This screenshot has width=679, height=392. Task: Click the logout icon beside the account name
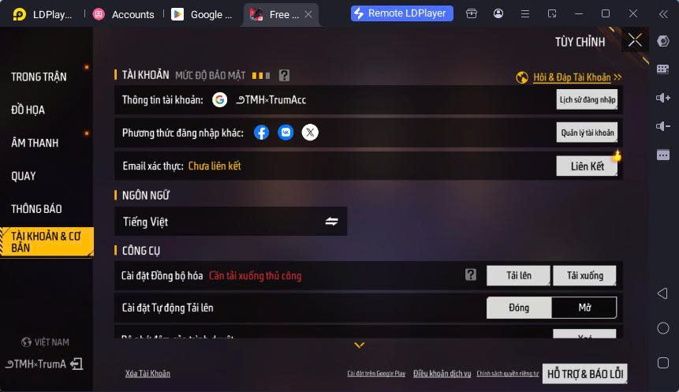coord(76,364)
